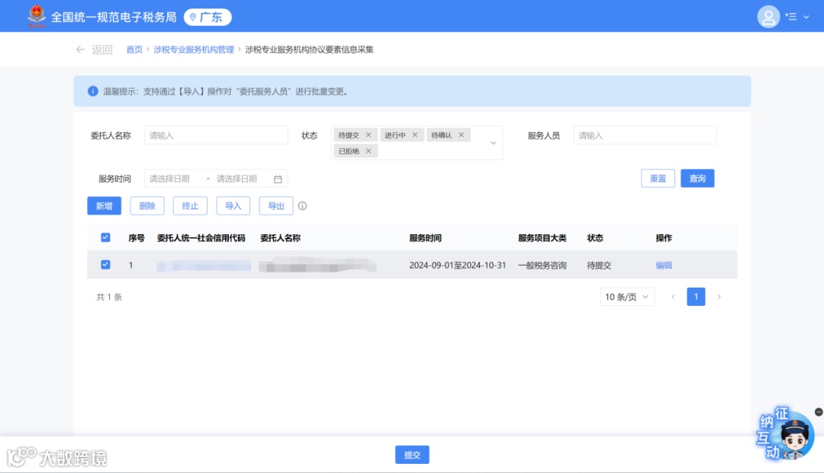Expand the 状态 filter dropdown chevron
The height and width of the screenshot is (473, 824).
point(494,142)
